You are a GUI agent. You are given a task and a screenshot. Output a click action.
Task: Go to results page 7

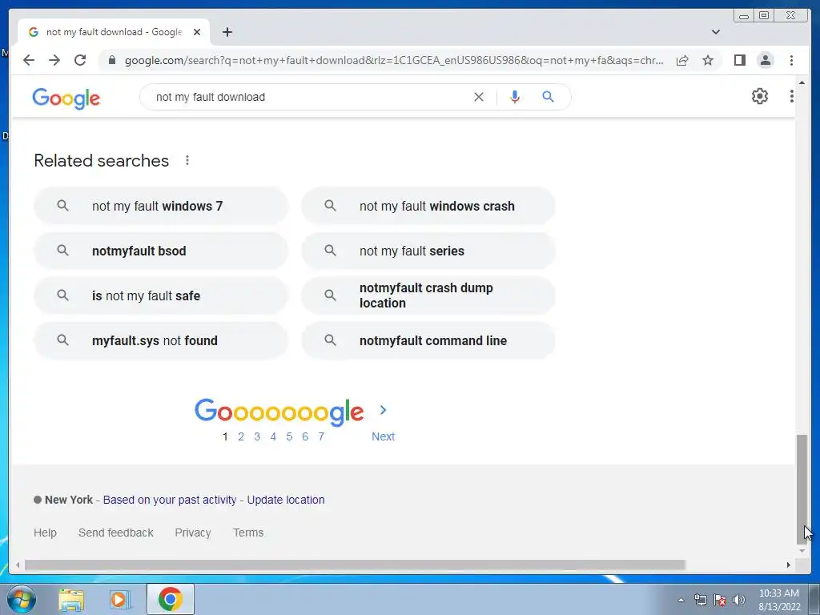coord(321,436)
